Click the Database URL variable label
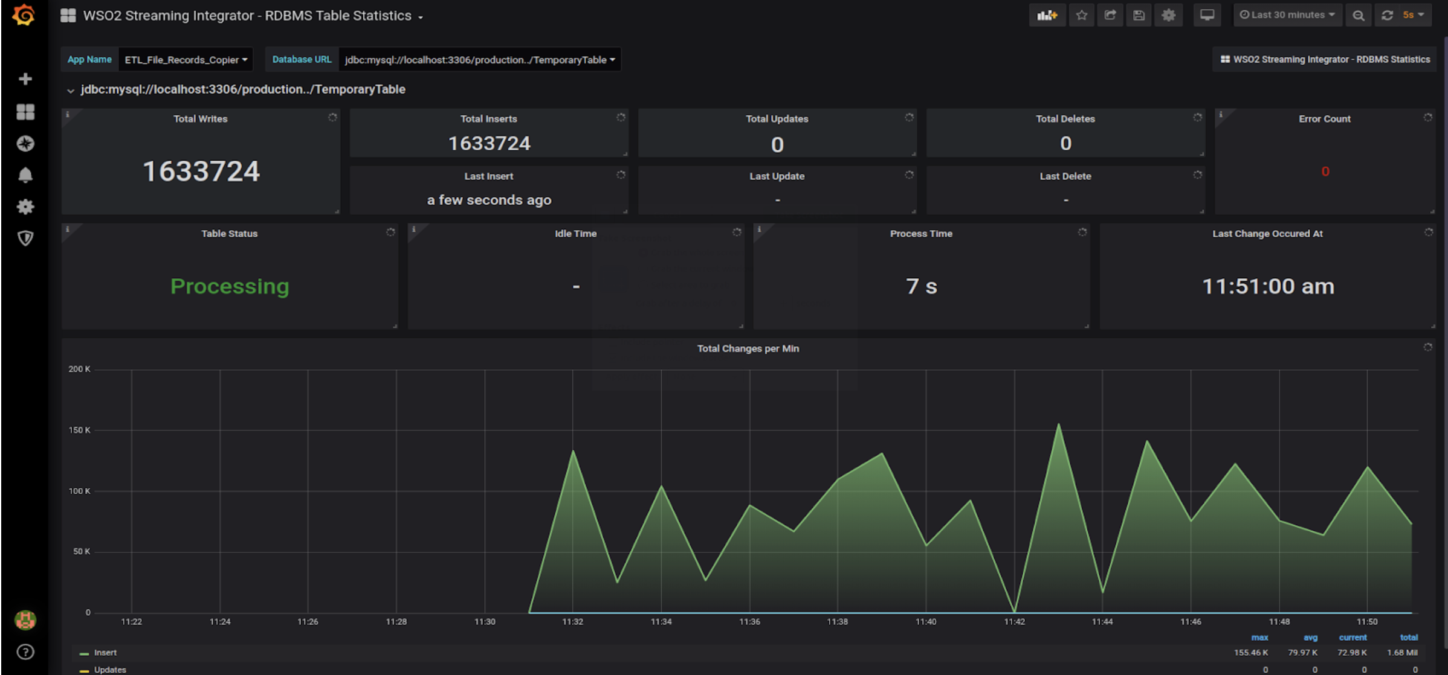 pyautogui.click(x=302, y=60)
